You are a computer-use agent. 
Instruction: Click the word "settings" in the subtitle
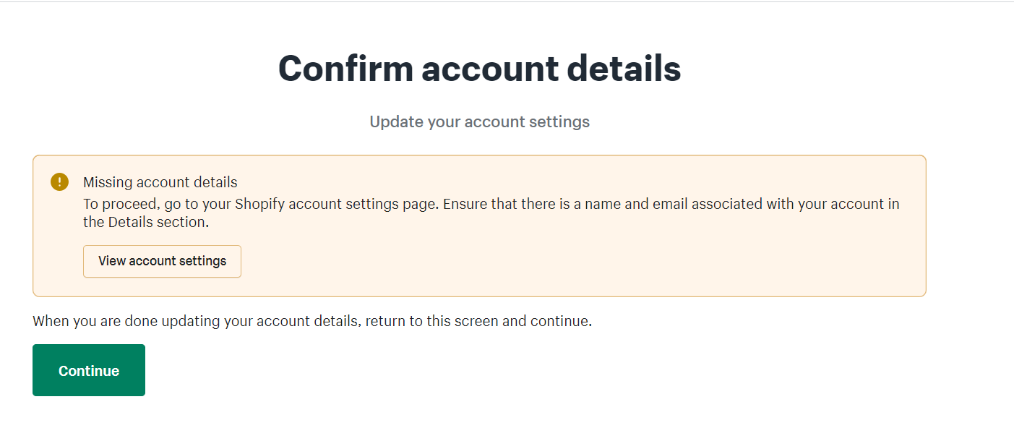pyautogui.click(x=559, y=121)
